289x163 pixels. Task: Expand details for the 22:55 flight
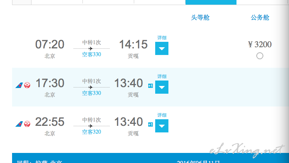click(x=162, y=126)
